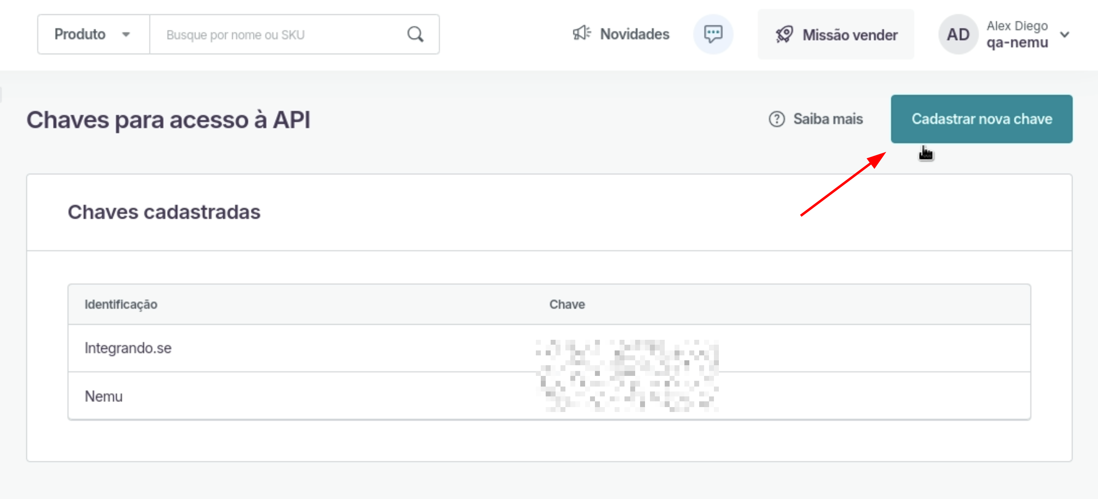
Task: Follow the Saiba mais link
Action: [x=828, y=119]
